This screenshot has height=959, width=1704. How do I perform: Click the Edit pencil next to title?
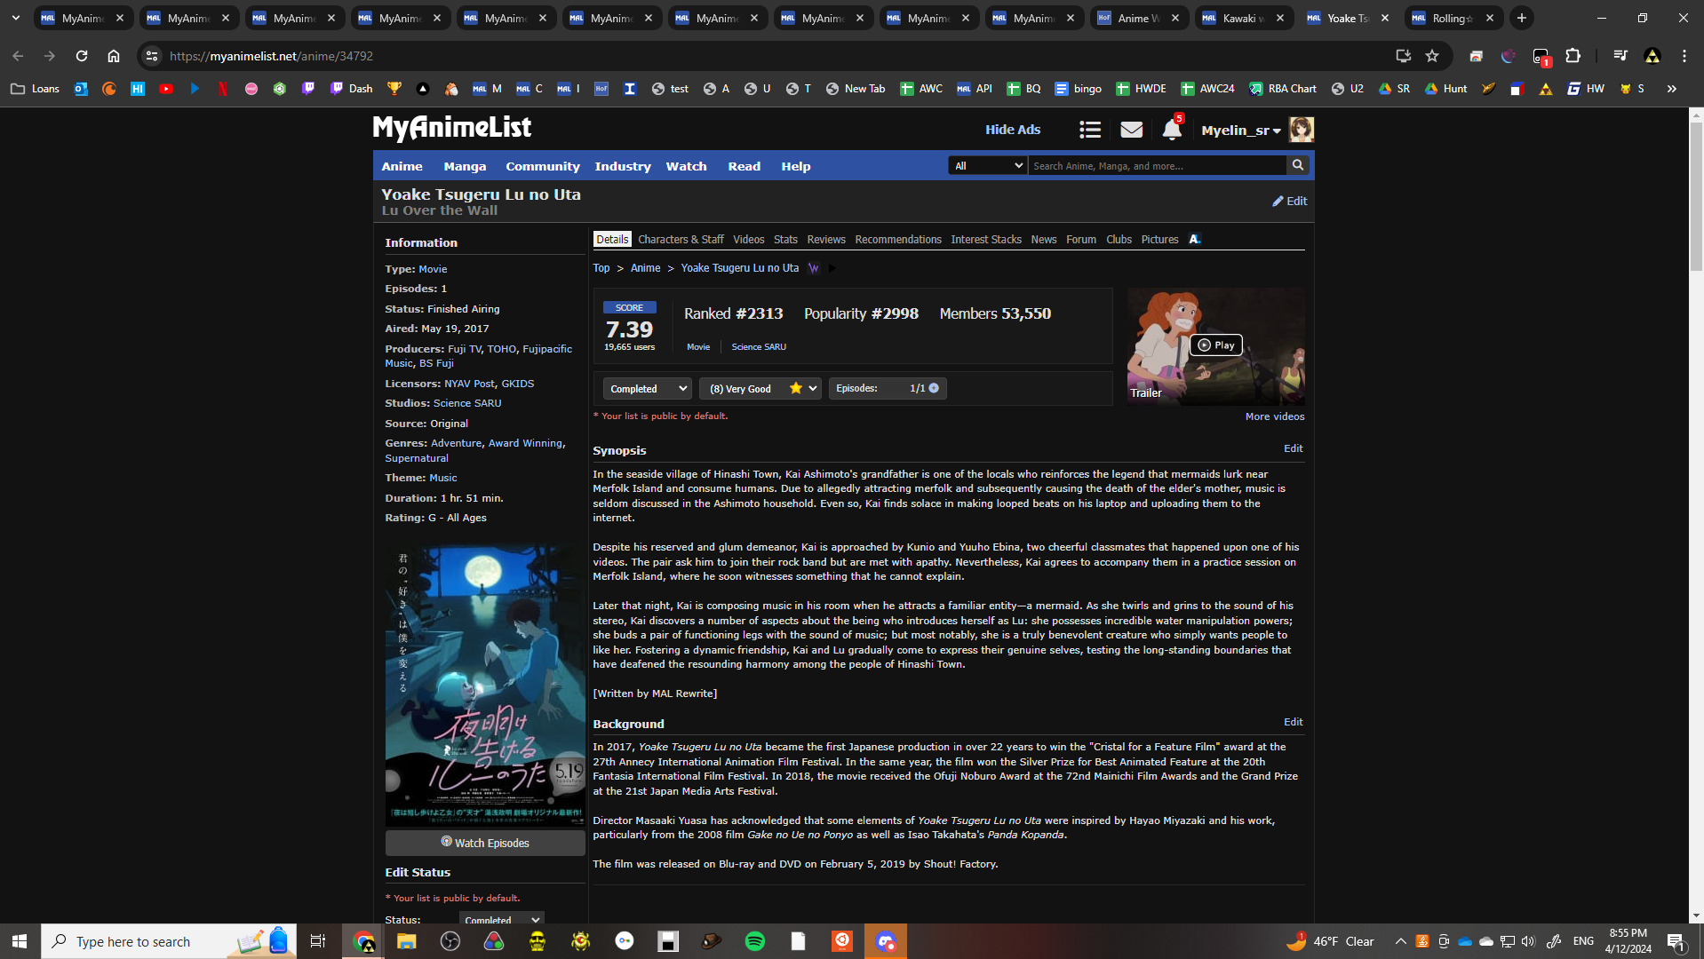[x=1290, y=202]
